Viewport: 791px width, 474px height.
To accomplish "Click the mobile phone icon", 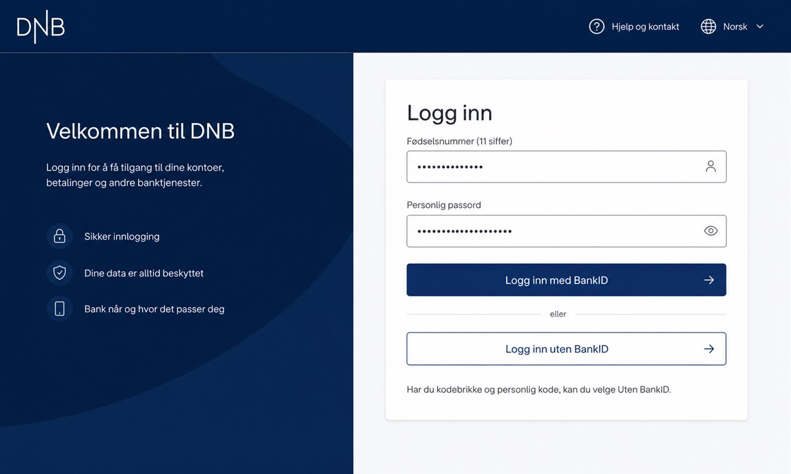I will [59, 309].
